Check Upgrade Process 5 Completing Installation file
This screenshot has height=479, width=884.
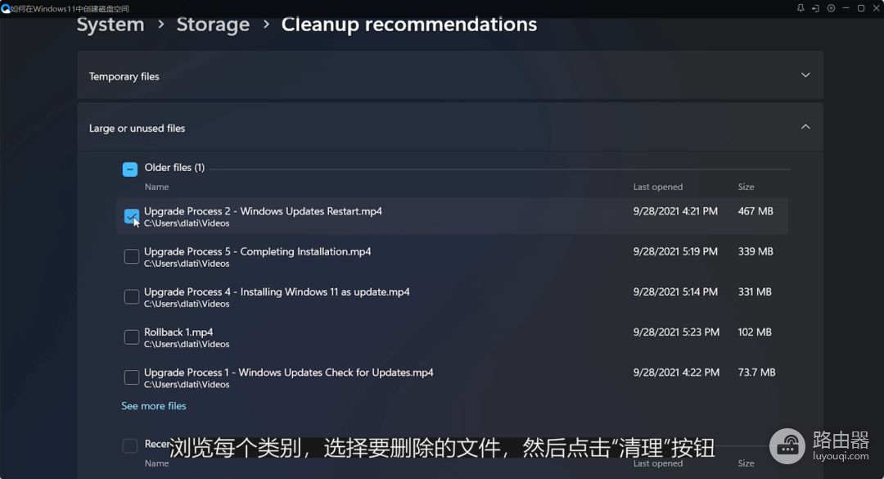pyautogui.click(x=131, y=256)
